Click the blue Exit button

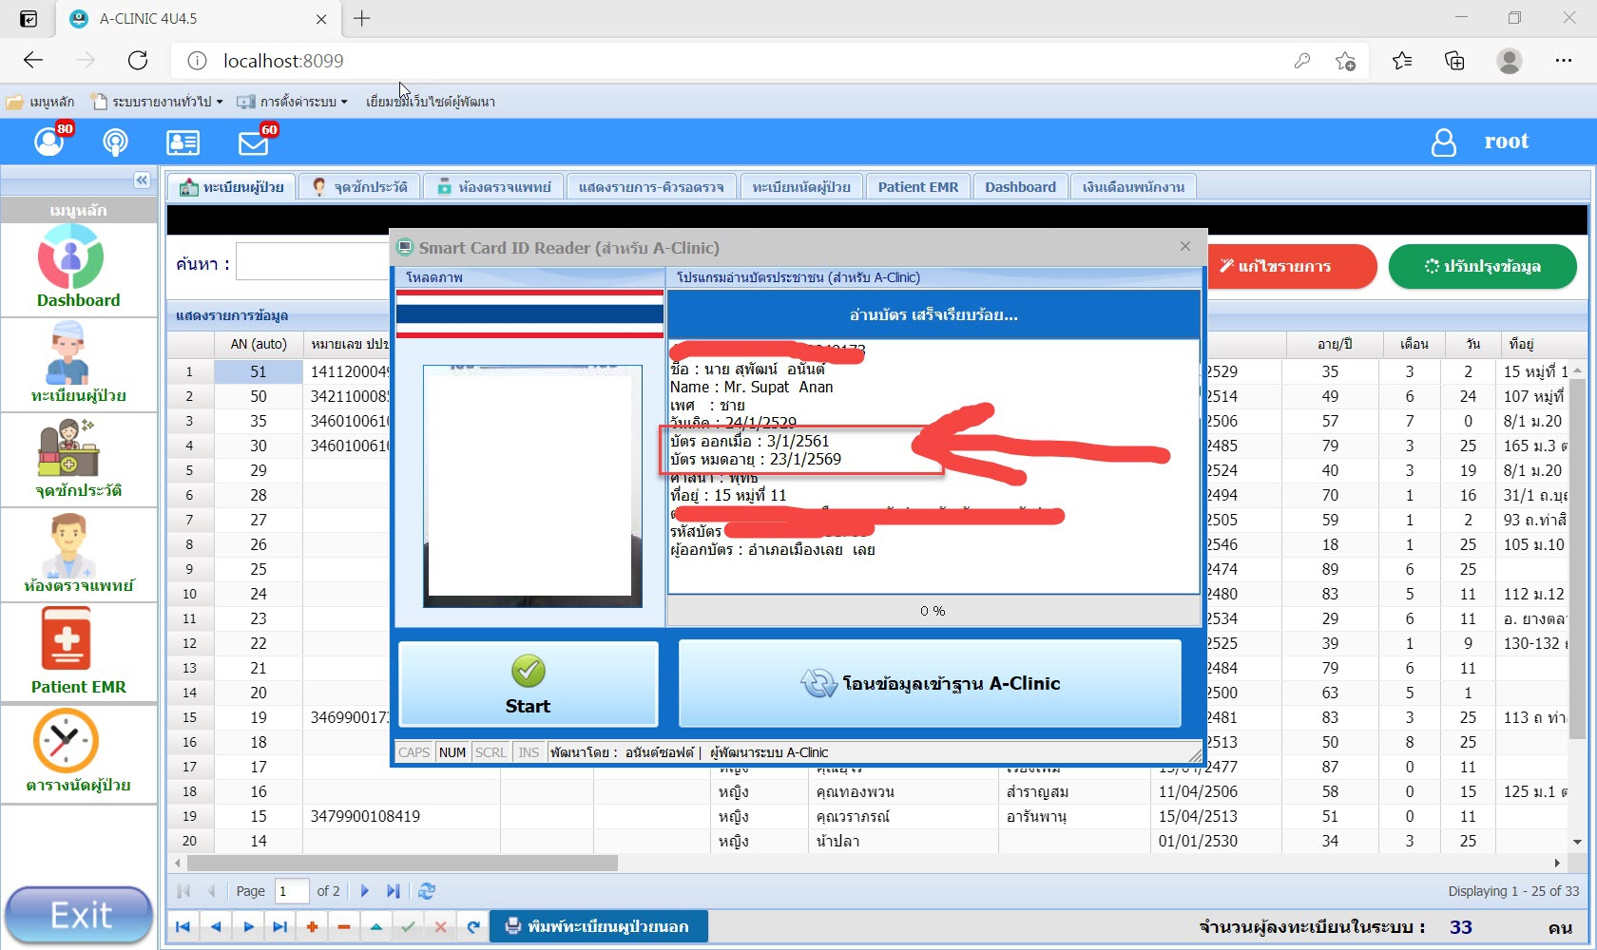[x=79, y=916]
